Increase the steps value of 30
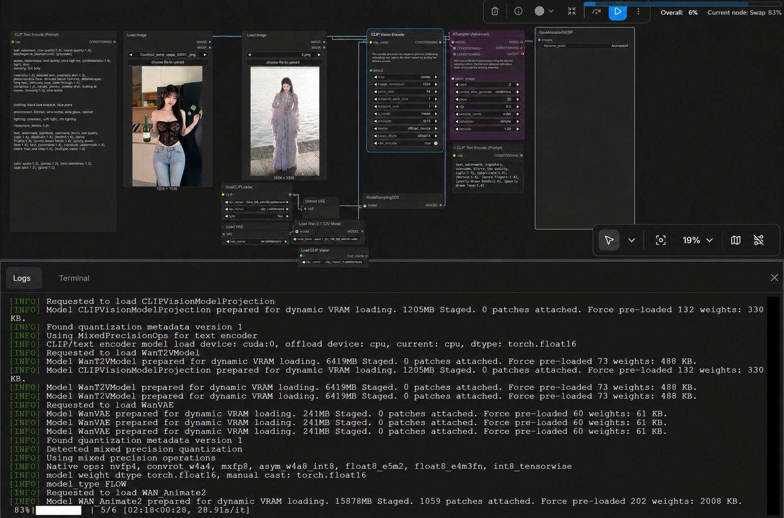 click(x=518, y=99)
